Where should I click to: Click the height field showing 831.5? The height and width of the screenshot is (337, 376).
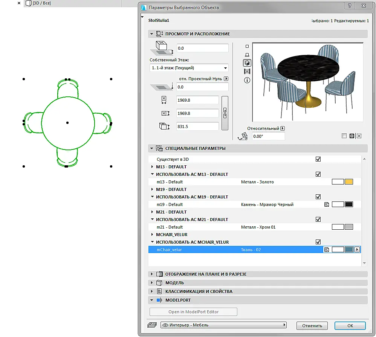[x=197, y=126]
